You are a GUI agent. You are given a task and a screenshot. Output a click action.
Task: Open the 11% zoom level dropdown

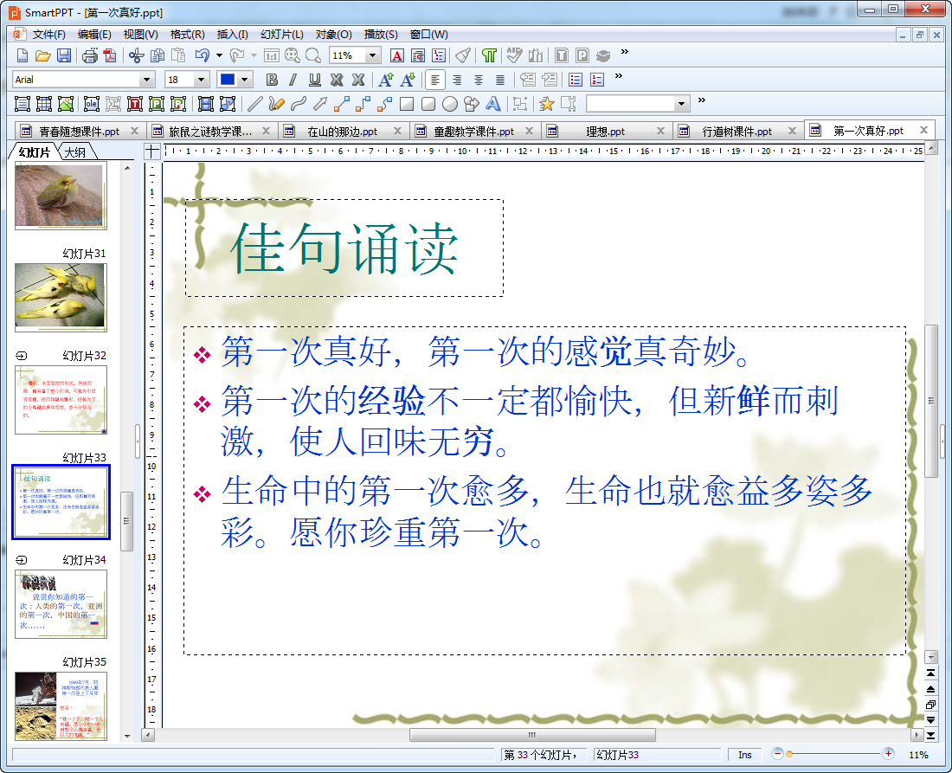[x=373, y=55]
